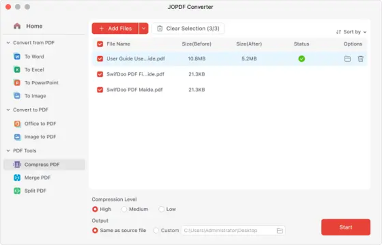Click the custom output path field
This screenshot has width=382, height=245.
[x=227, y=230]
